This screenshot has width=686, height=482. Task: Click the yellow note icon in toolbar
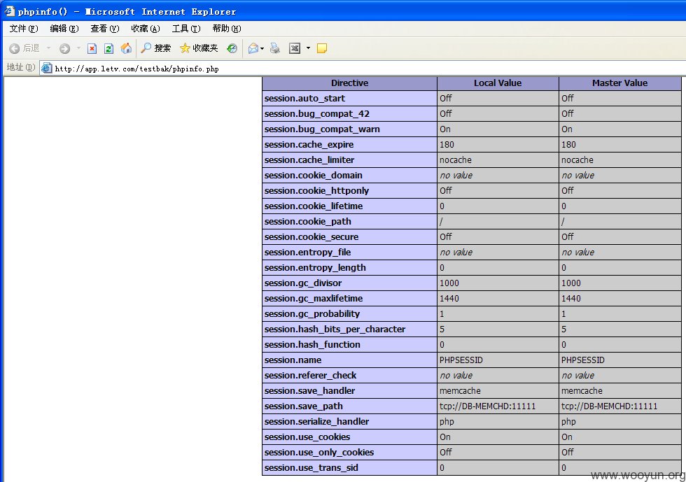tap(322, 48)
